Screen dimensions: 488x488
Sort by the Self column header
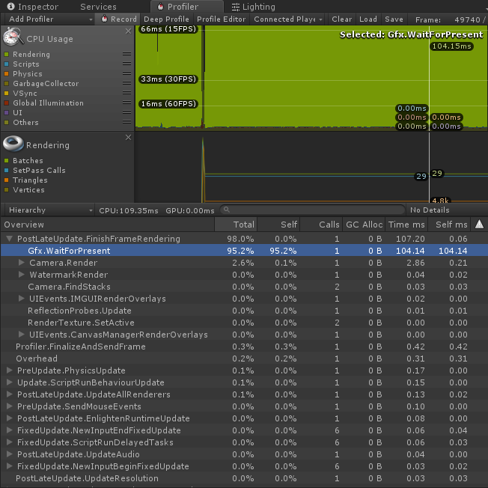[278, 224]
